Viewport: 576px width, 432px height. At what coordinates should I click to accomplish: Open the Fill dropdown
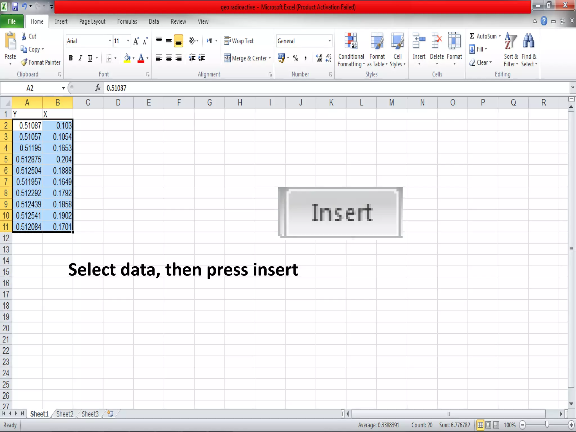(x=486, y=49)
